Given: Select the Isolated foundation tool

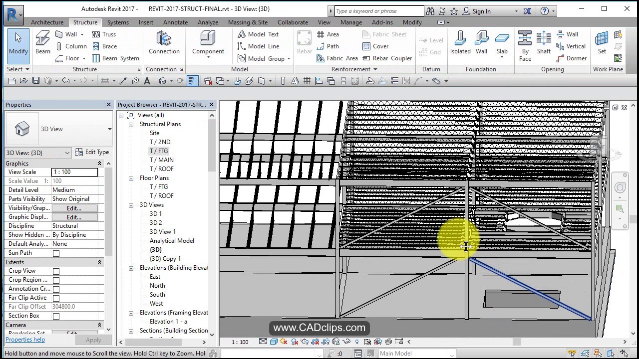Looking at the screenshot, I should click(460, 43).
